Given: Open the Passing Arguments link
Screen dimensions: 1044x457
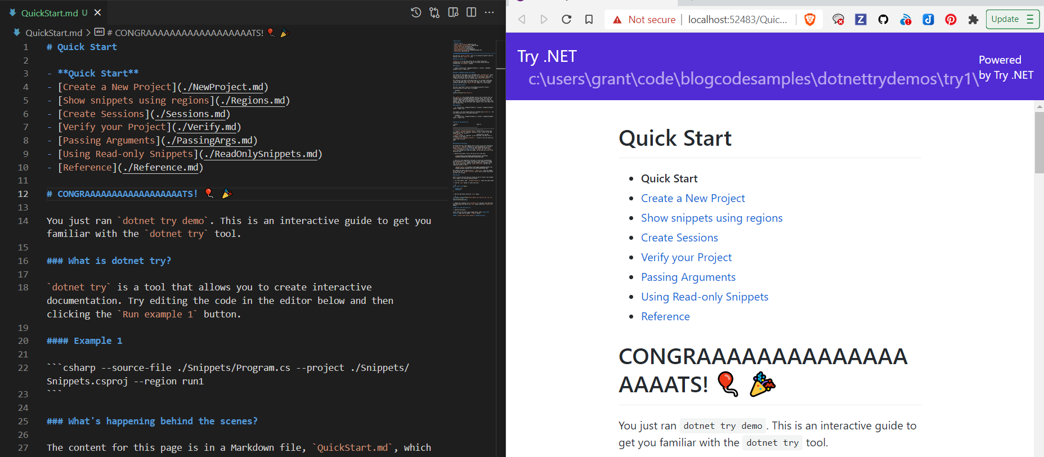Looking at the screenshot, I should 688,277.
